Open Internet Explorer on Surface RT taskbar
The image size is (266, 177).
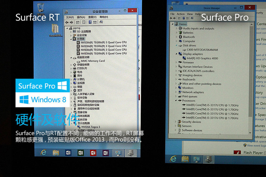(x=43, y=153)
